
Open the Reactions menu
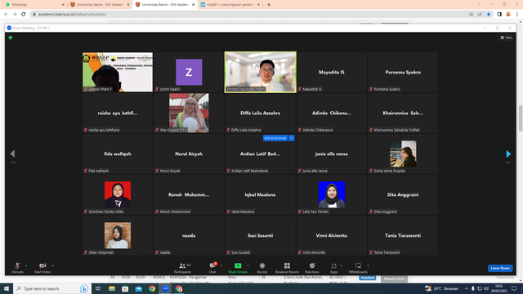[x=312, y=268]
